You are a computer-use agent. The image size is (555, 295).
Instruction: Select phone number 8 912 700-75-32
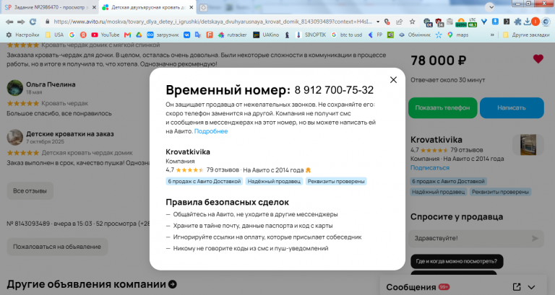tap(334, 90)
